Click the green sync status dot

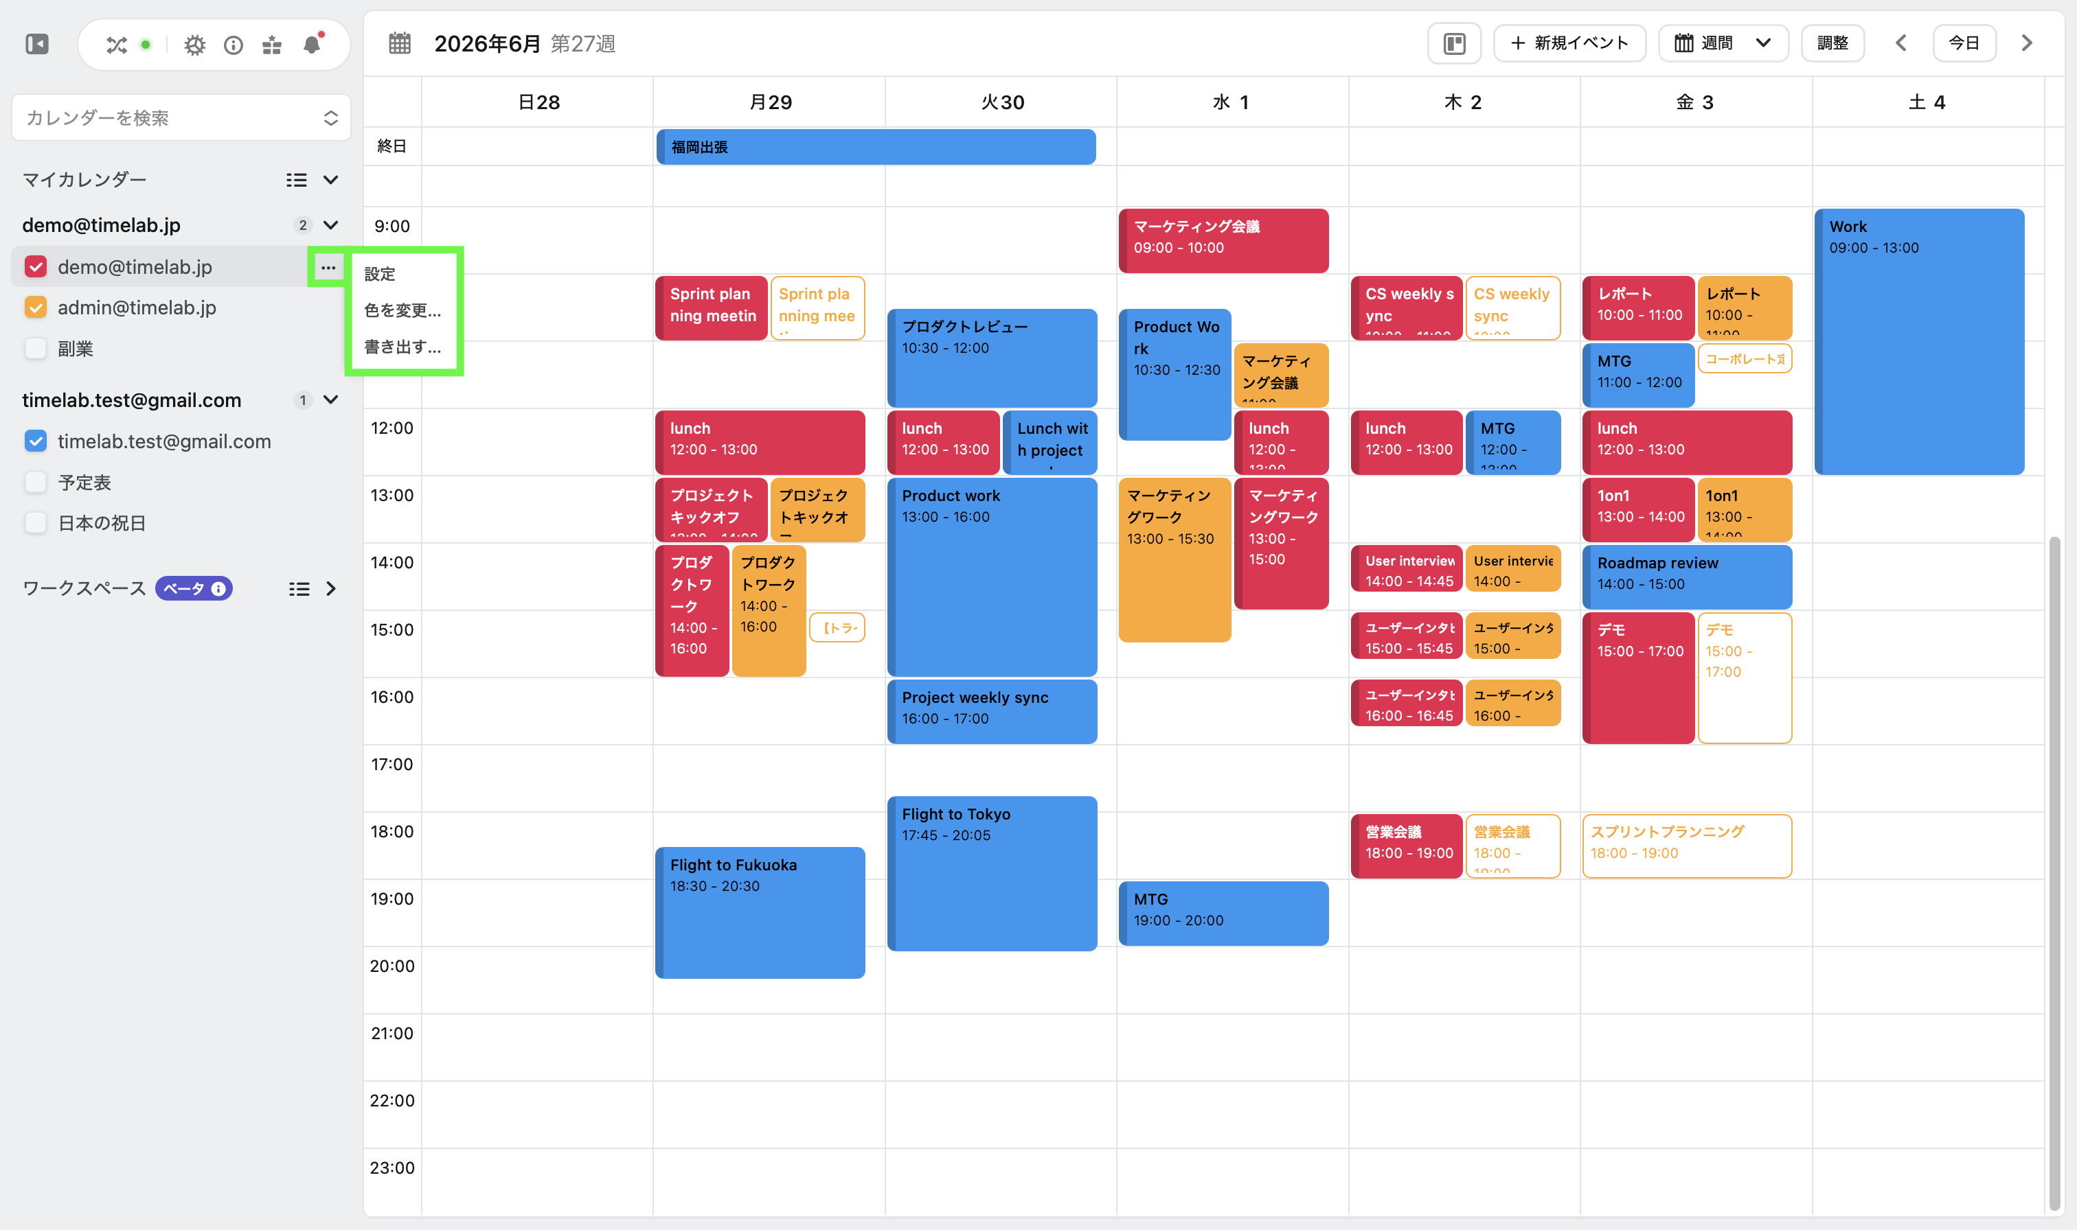click(146, 45)
